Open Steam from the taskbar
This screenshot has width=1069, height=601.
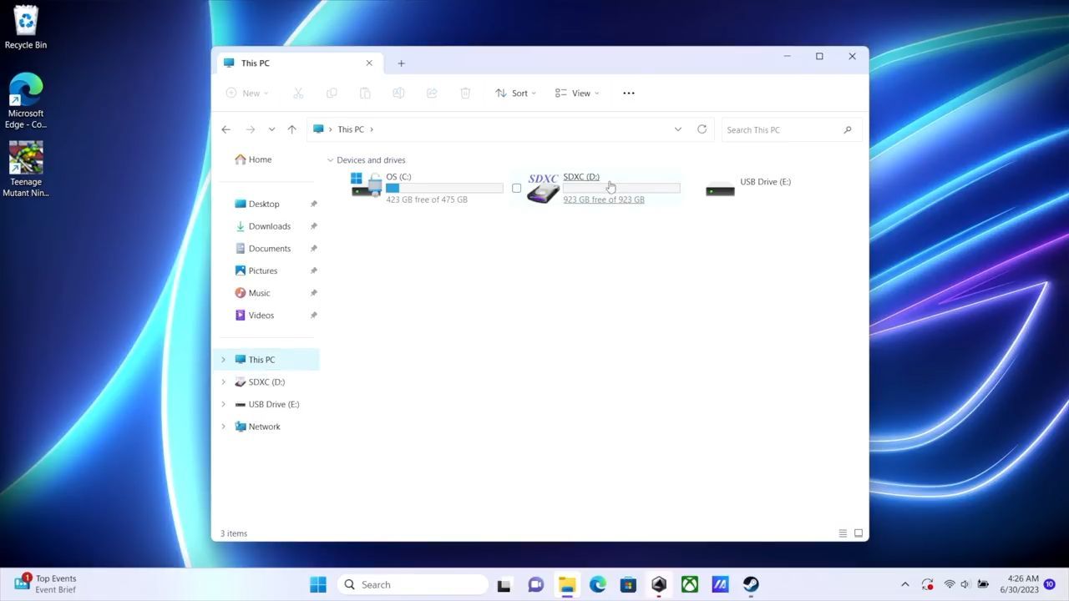751,584
